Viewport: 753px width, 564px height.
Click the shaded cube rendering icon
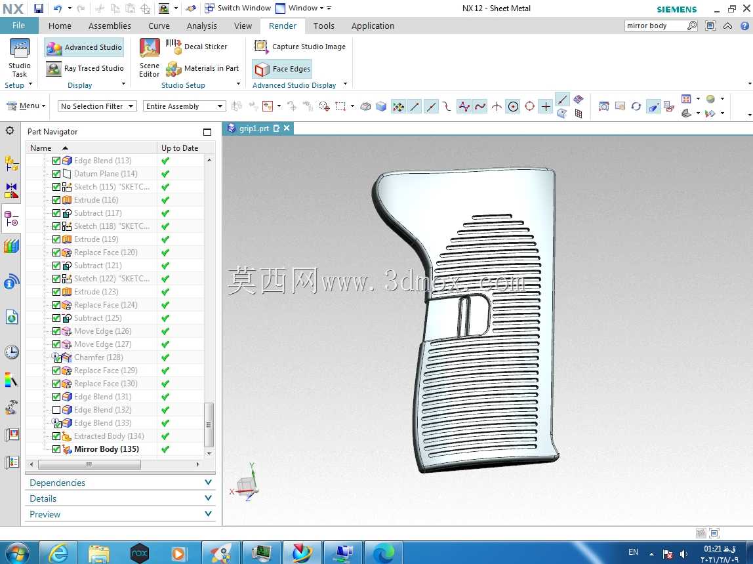point(381,106)
